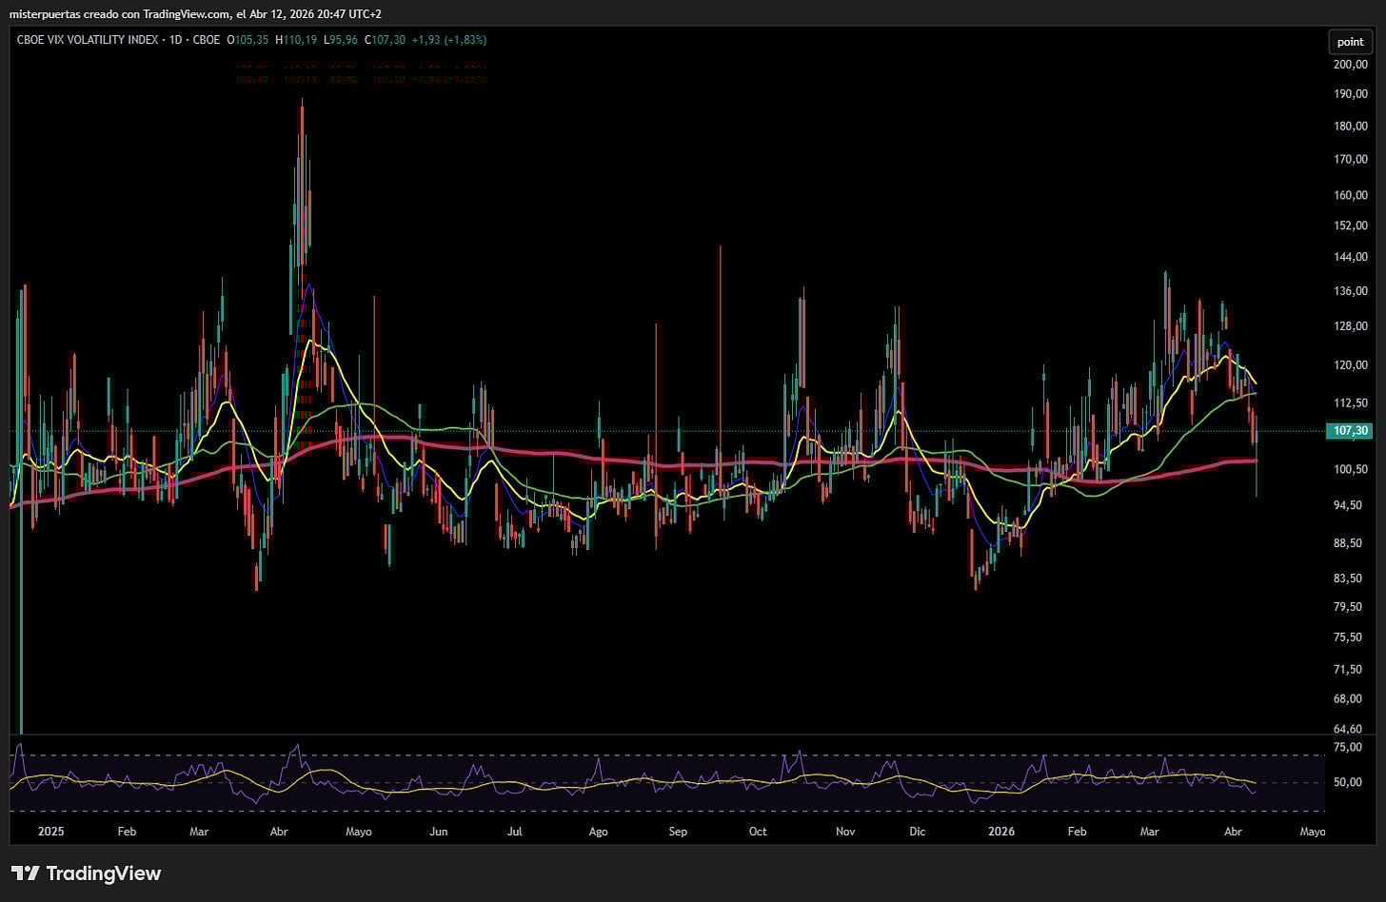Click the Jun label on the time axis

point(438,832)
